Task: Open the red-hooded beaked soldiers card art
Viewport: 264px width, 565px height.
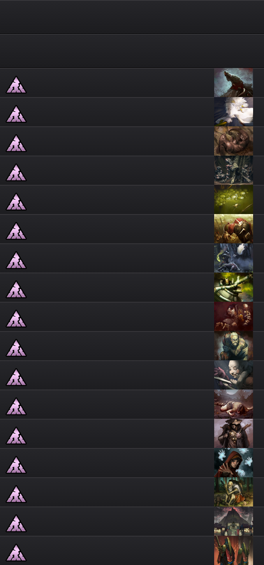Action: [234, 229]
